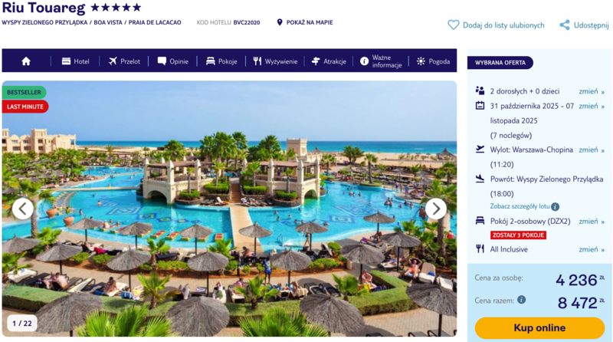Click the map pin icon
This screenshot has height=342, width=613.
tap(280, 22)
